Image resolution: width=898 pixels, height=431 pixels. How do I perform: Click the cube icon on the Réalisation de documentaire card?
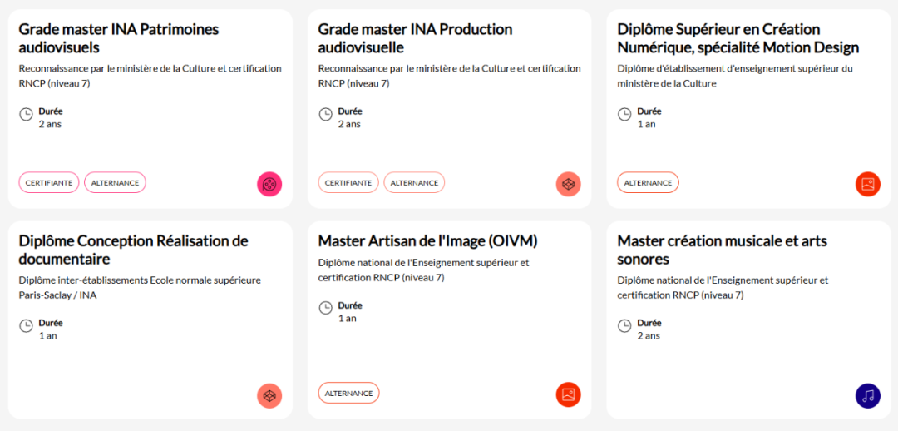[x=269, y=395]
